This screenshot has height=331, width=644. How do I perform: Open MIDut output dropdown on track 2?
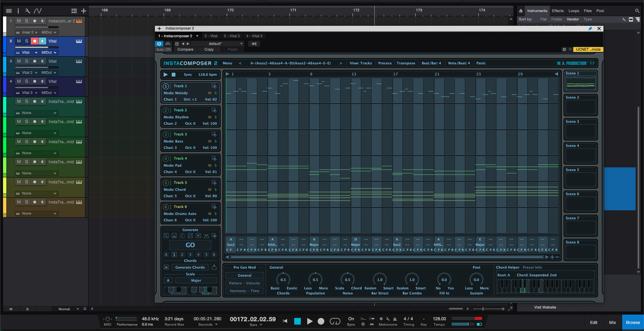pos(49,52)
